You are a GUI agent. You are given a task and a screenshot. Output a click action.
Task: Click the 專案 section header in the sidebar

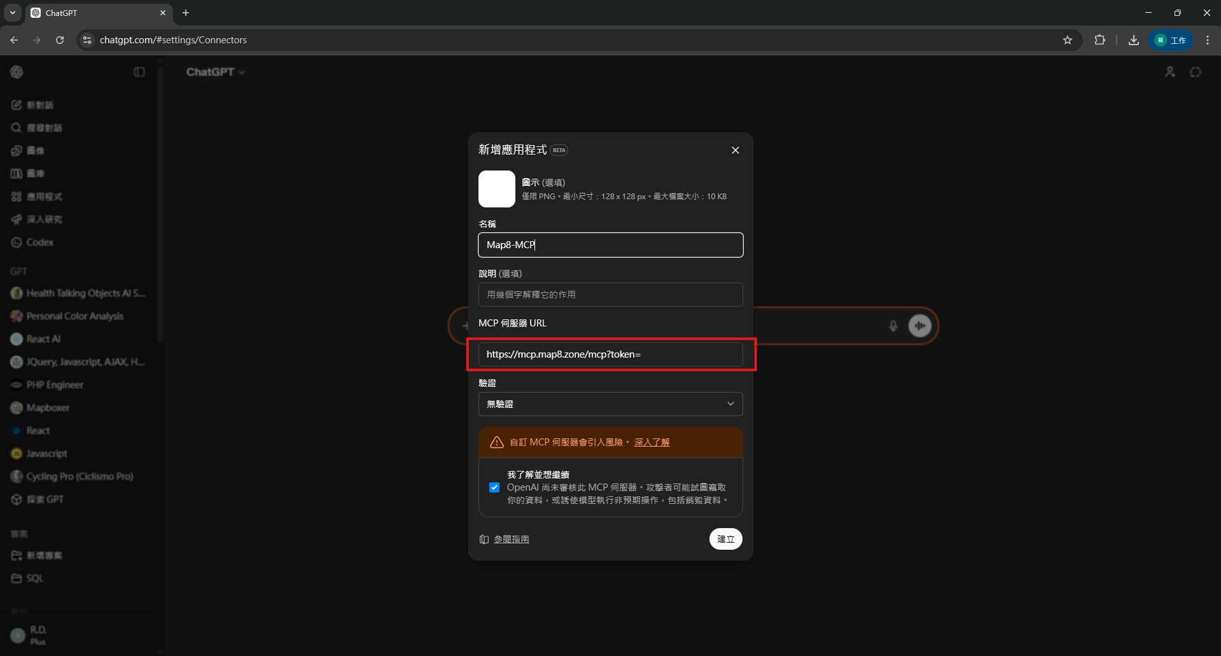(x=19, y=534)
